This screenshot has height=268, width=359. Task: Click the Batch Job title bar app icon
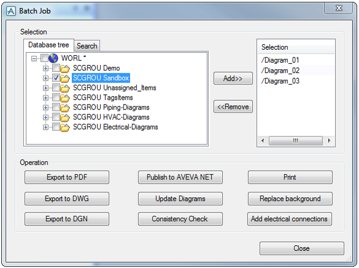tap(11, 11)
